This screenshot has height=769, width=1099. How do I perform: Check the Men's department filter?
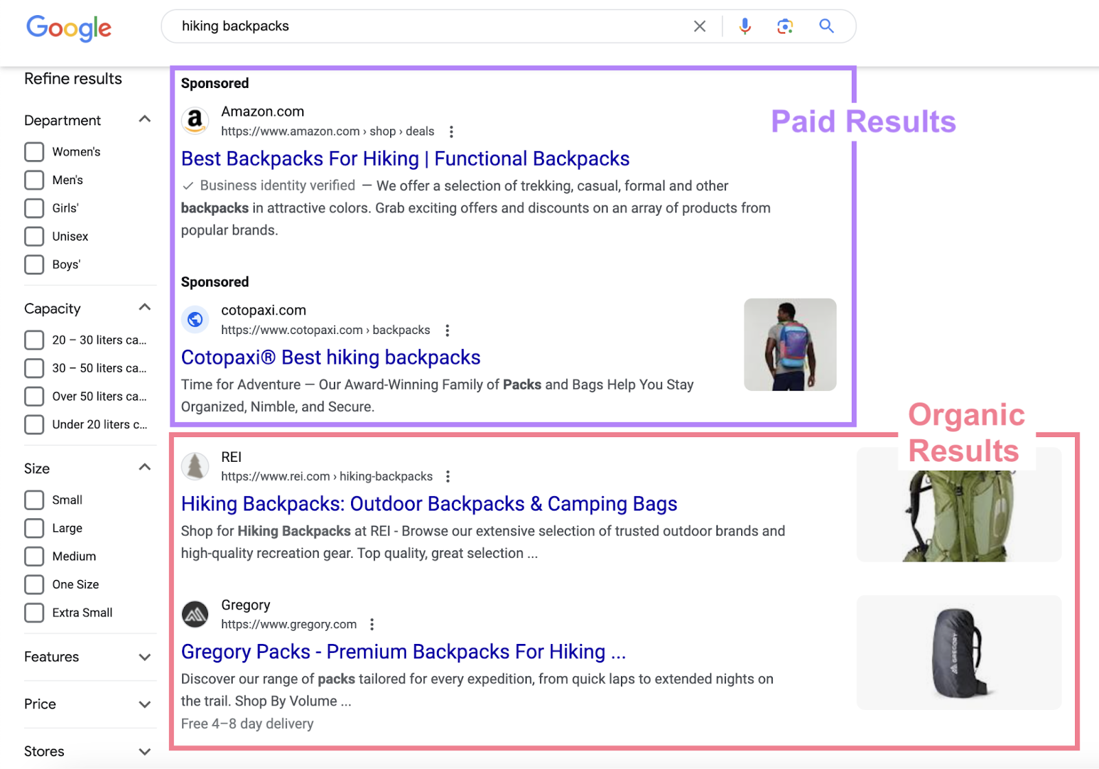tap(34, 180)
